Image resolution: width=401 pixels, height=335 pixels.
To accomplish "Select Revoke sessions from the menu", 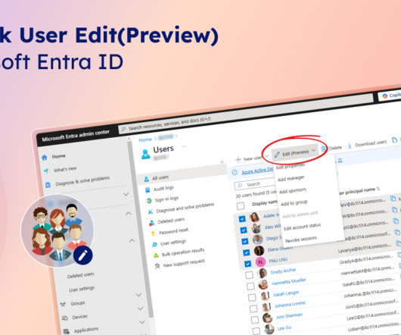I will tap(301, 240).
